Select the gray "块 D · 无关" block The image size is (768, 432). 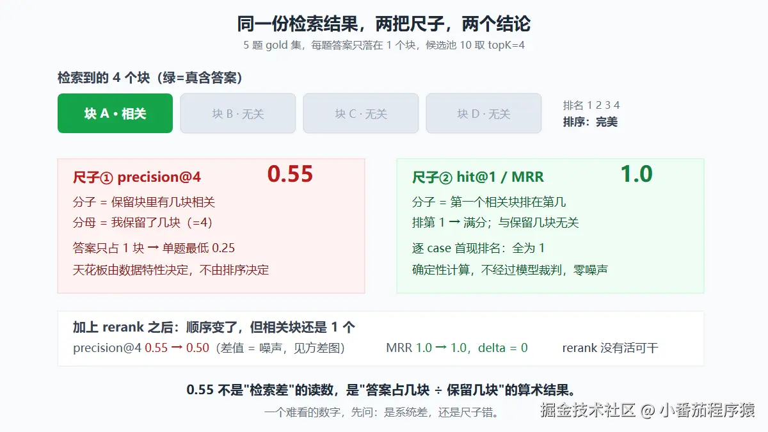tap(484, 113)
